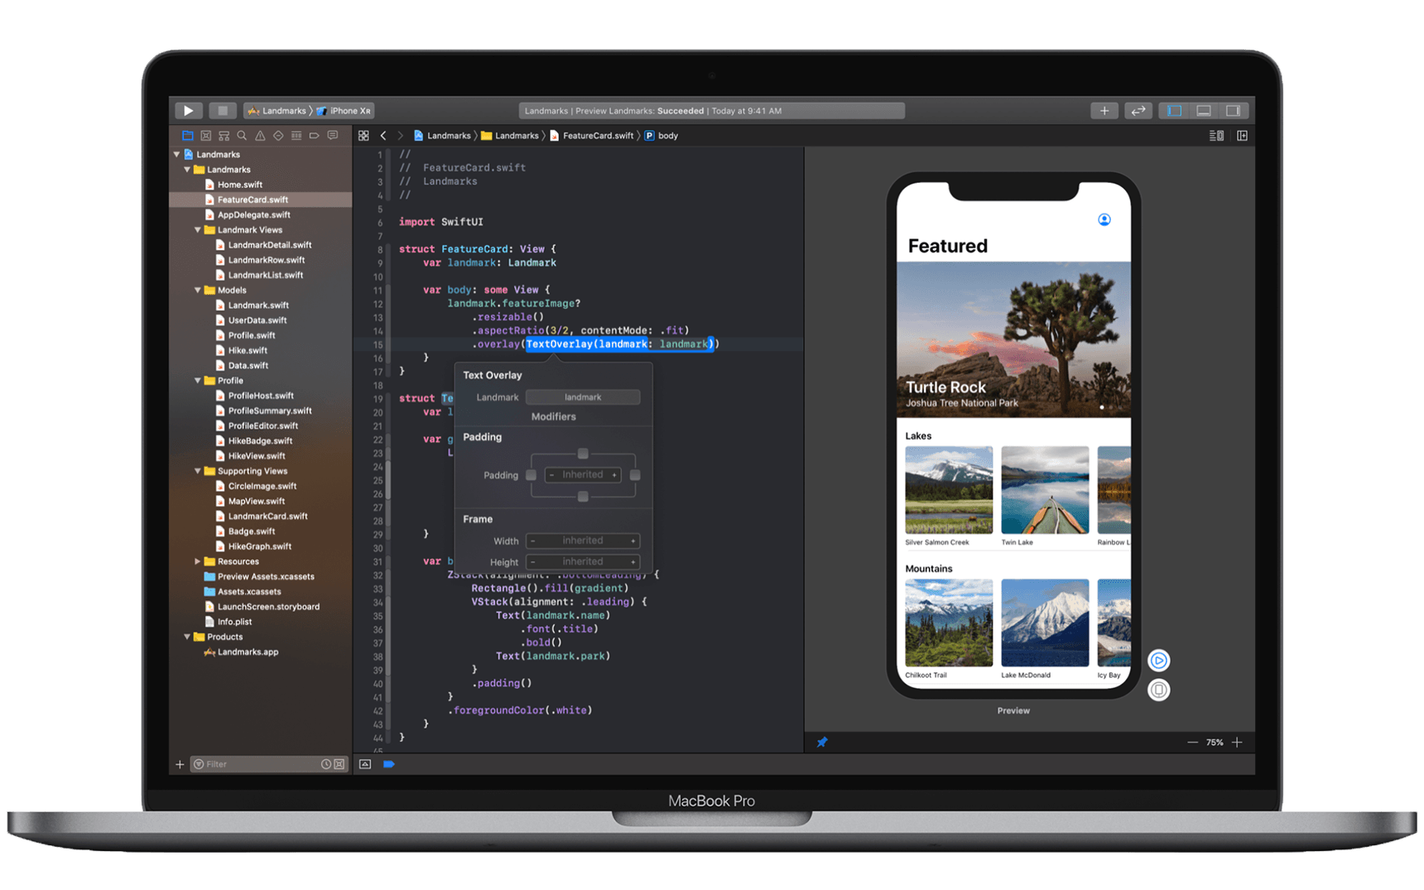1424x890 pixels.
Task: Toggle top padding edge checkbox
Action: coord(583,454)
